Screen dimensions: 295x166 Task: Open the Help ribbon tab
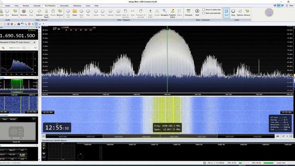click(x=96, y=6)
